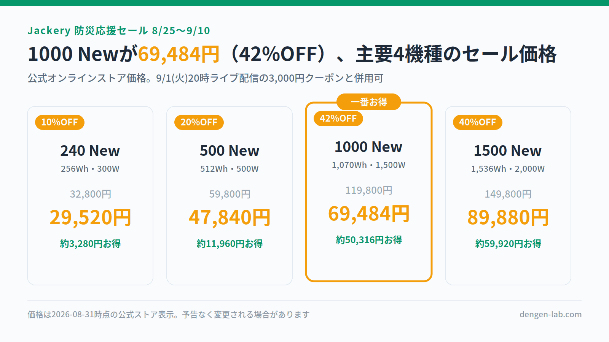Viewport: 609px width, 342px height.
Task: Click the sale price 89,880円
Action: click(x=508, y=217)
